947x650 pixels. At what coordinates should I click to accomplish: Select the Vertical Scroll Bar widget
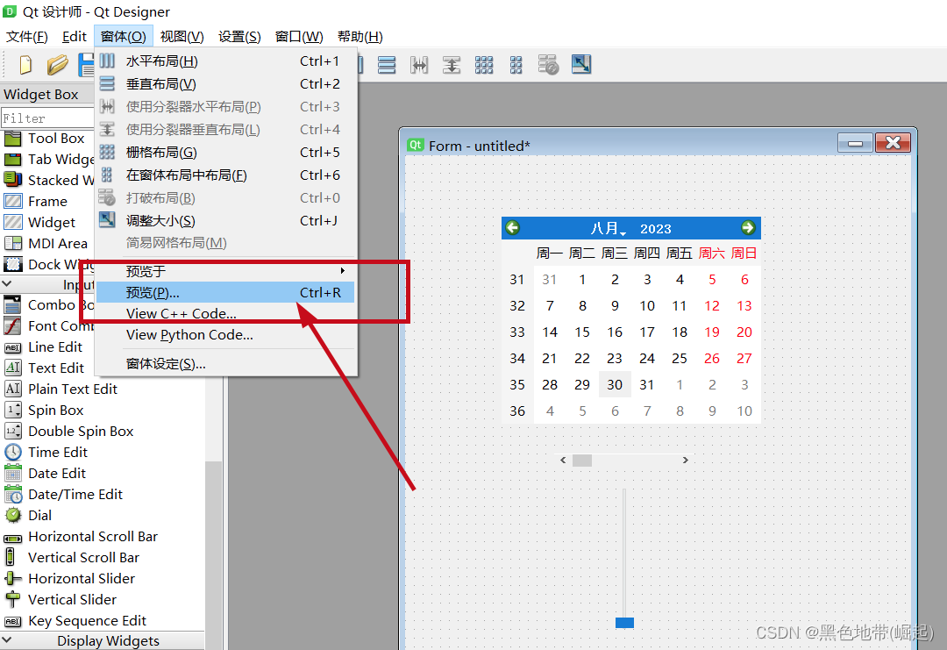(x=83, y=558)
